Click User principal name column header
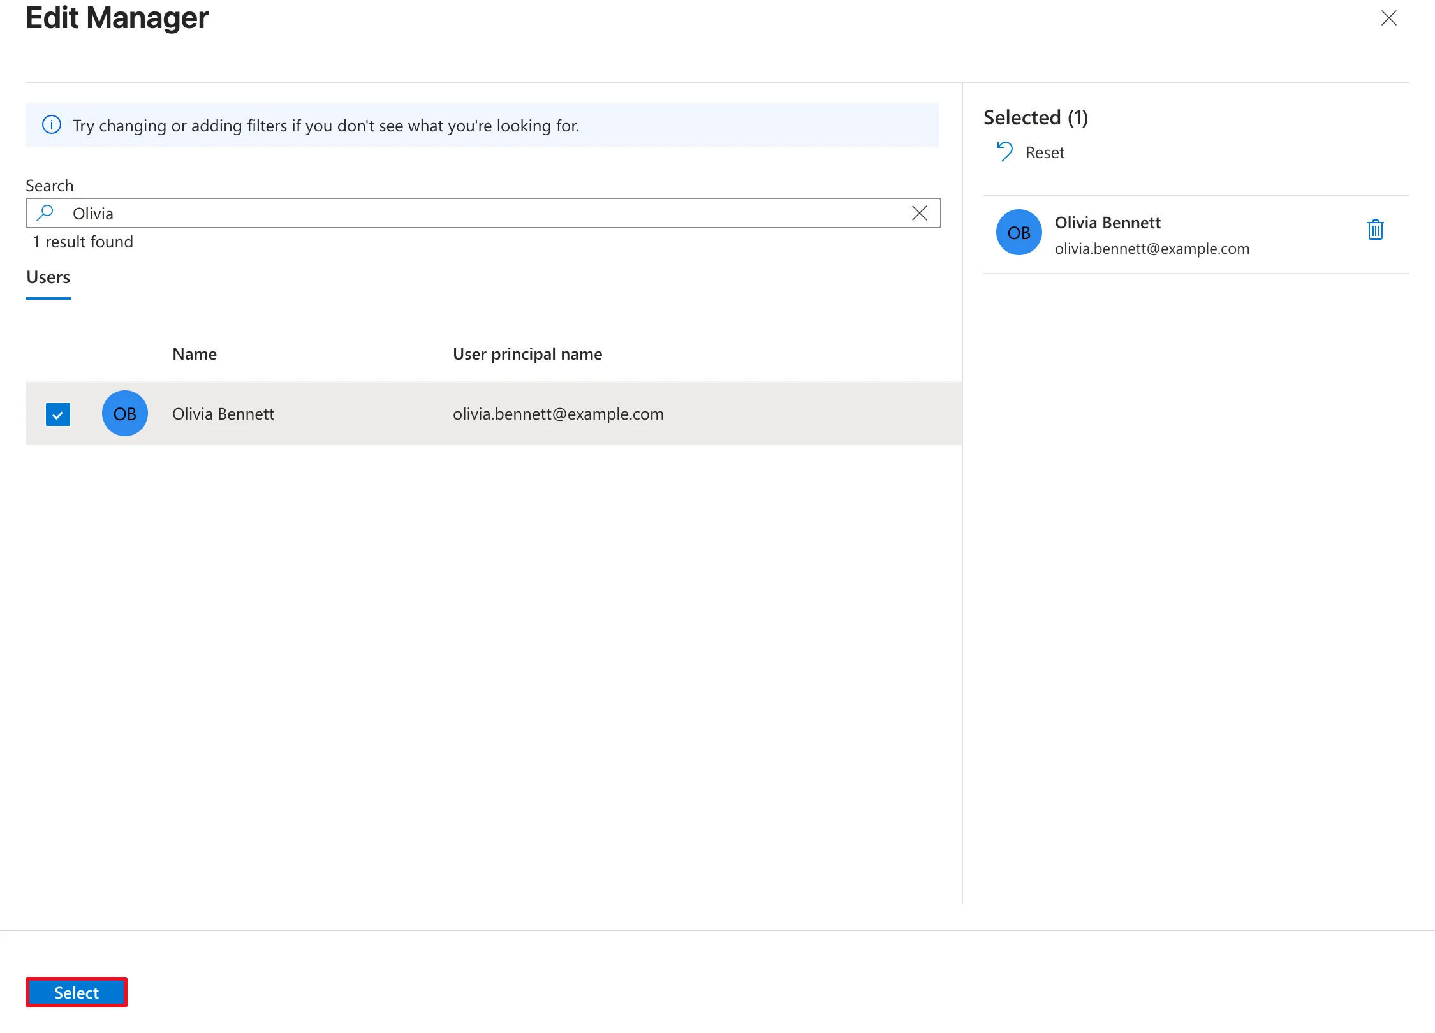This screenshot has height=1033, width=1435. (527, 354)
